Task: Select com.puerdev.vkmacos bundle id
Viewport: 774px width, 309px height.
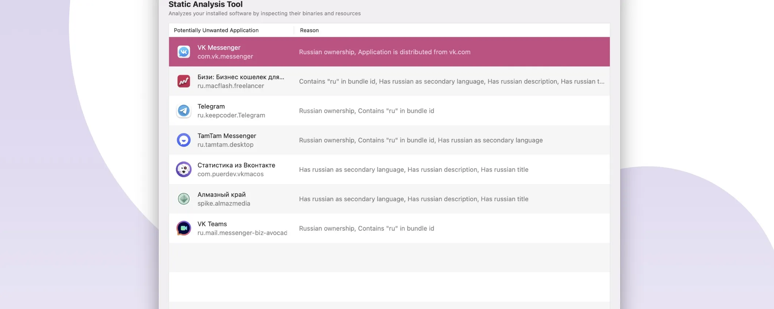Action: 230,174
